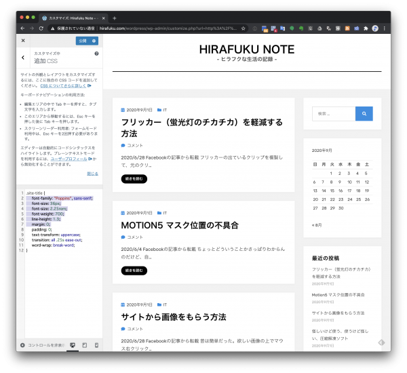The image size is (407, 373).
Task: Click the 公開 publish button
Action: 82,41
